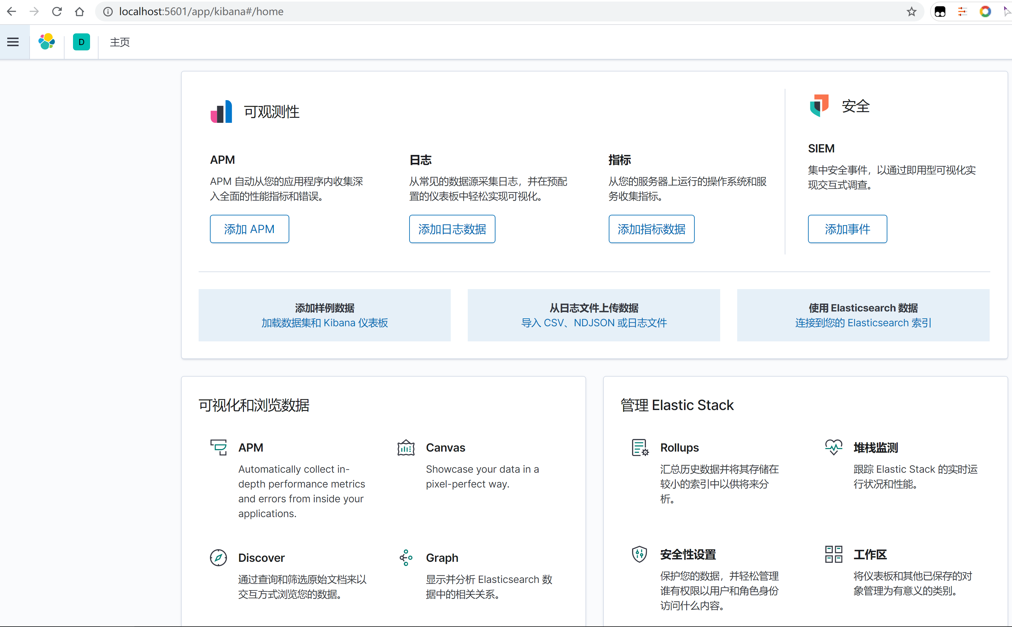This screenshot has height=627, width=1012.
Task: Open 加载数据集和 Kibana 仪表板 link
Action: click(x=325, y=322)
